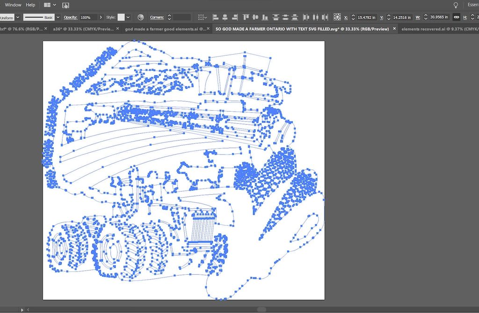Click the vertical distribute center icon
Image resolution: width=479 pixels, height=313 pixels.
(285, 17)
